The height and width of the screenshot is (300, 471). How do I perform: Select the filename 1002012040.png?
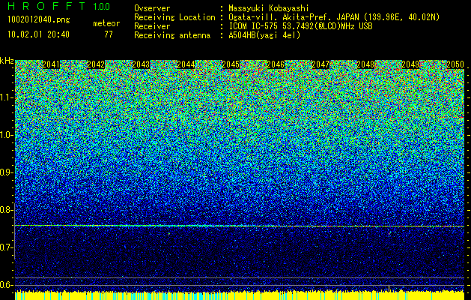click(39, 20)
